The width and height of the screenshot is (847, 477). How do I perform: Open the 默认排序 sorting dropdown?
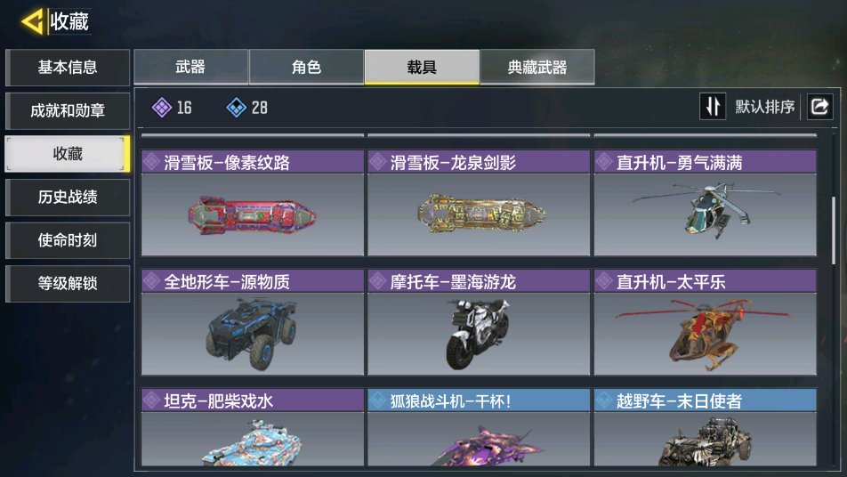coord(765,107)
